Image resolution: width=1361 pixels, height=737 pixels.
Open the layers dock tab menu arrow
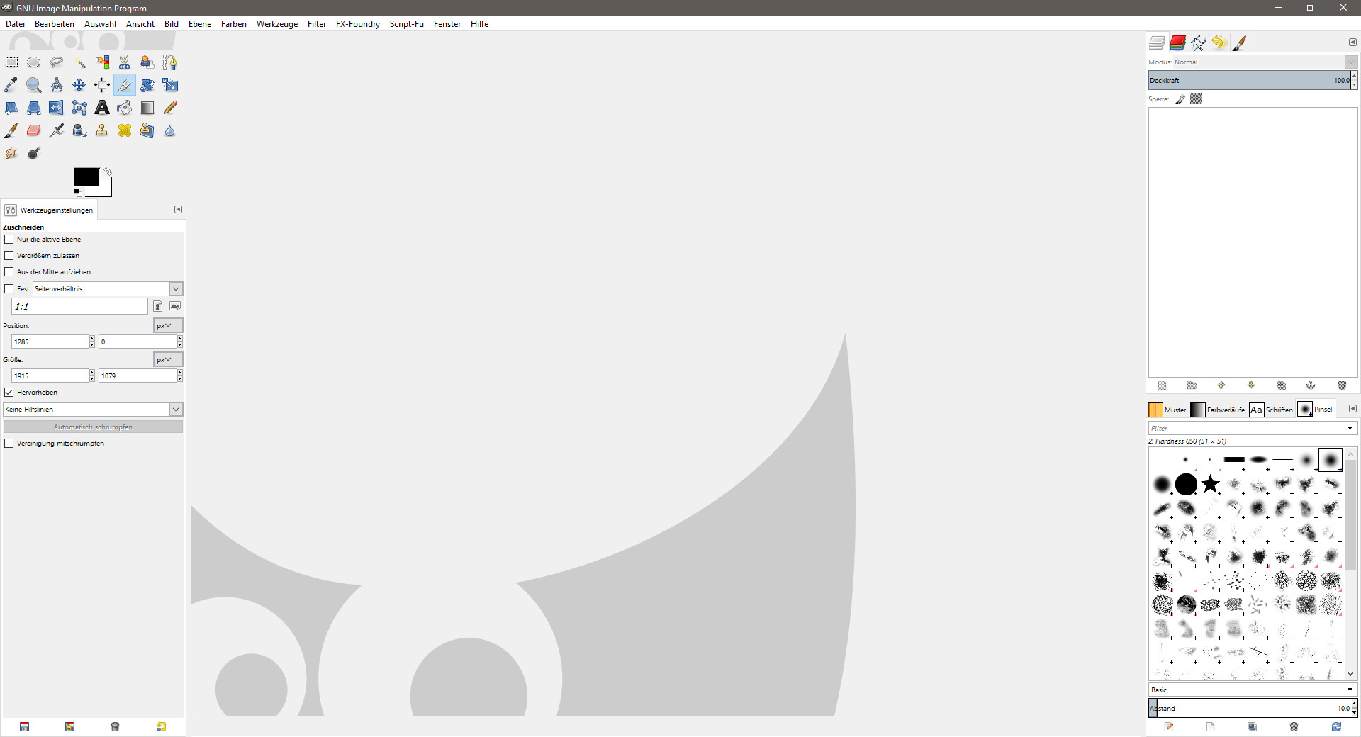tap(1352, 43)
